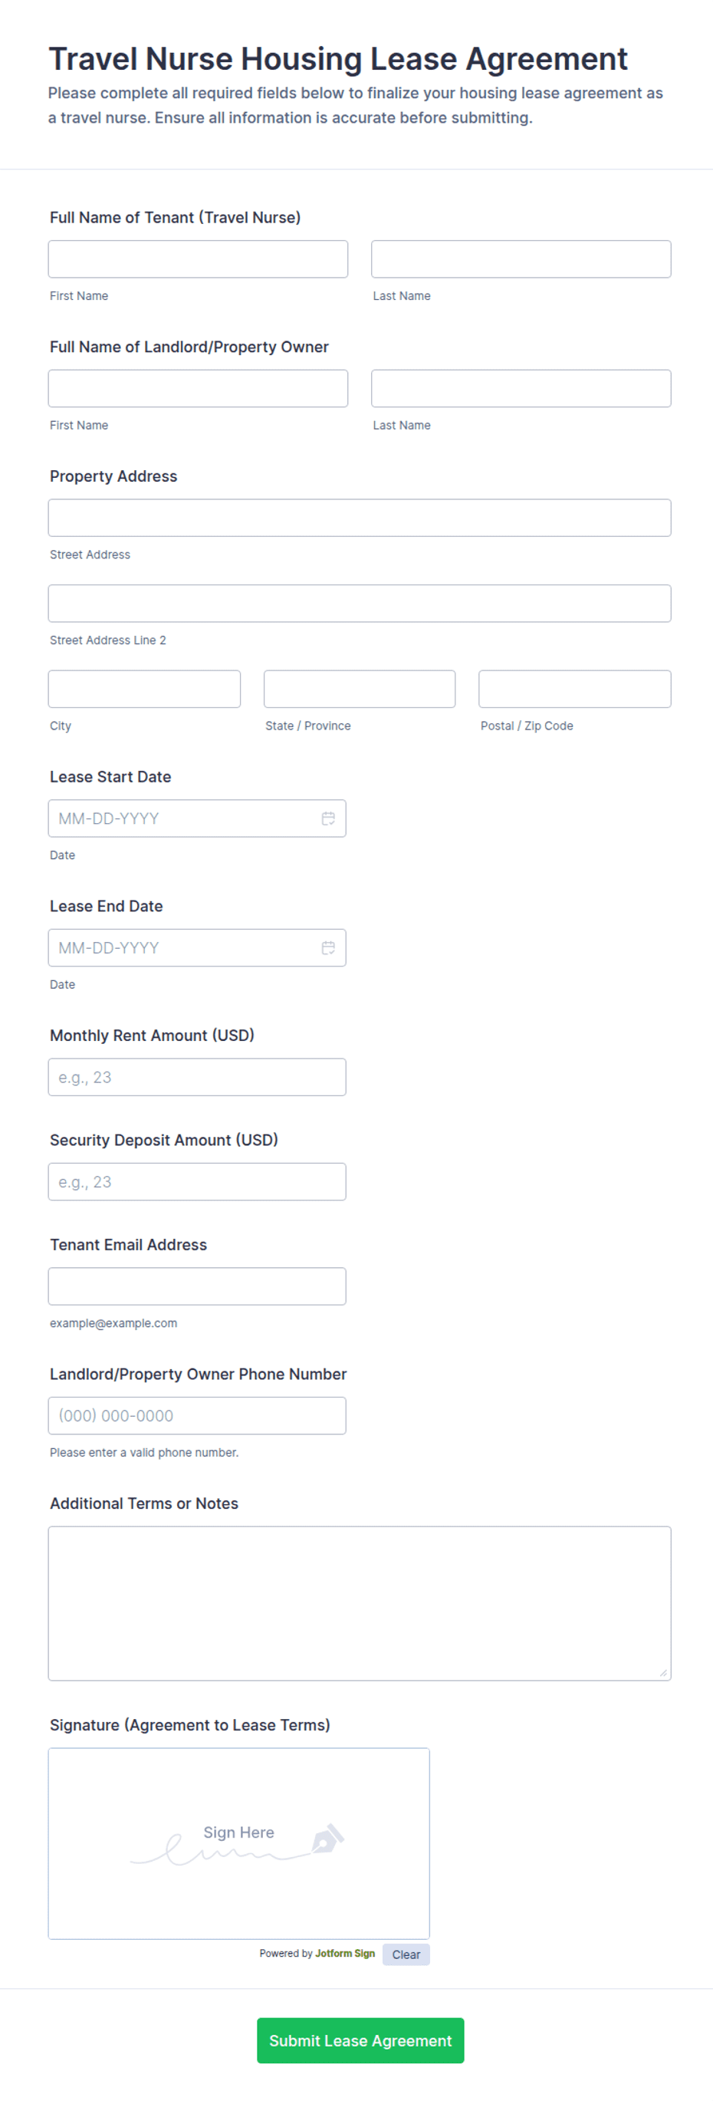Select the landlord Last Name field
Viewport: 713px width, 2101px height.
coord(521,388)
